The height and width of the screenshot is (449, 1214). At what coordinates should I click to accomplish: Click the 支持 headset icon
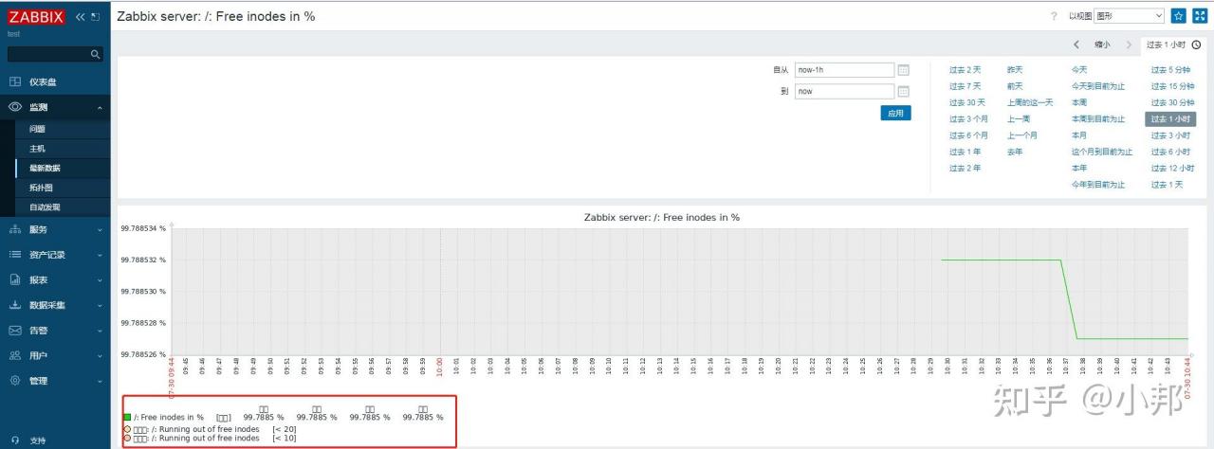15,440
